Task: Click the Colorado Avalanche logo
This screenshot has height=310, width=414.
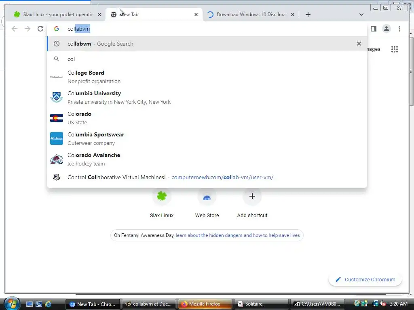Action: click(x=57, y=159)
